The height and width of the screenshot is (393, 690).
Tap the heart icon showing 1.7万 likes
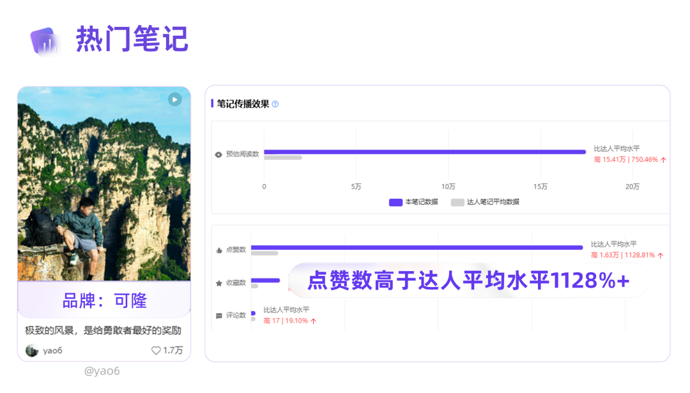[156, 351]
